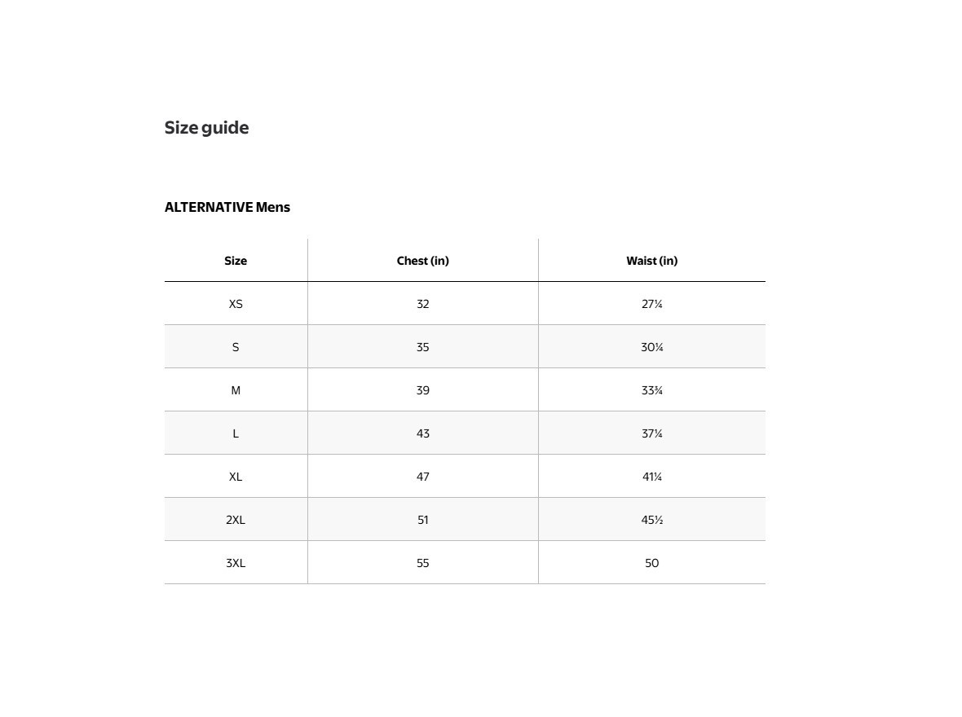962x717 pixels.
Task: Click chest value 47 for XL
Action: coord(423,477)
